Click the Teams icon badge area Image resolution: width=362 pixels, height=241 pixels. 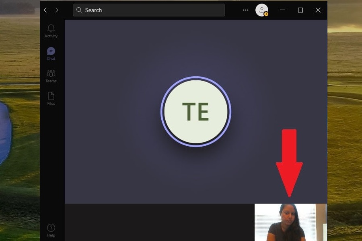(x=51, y=74)
